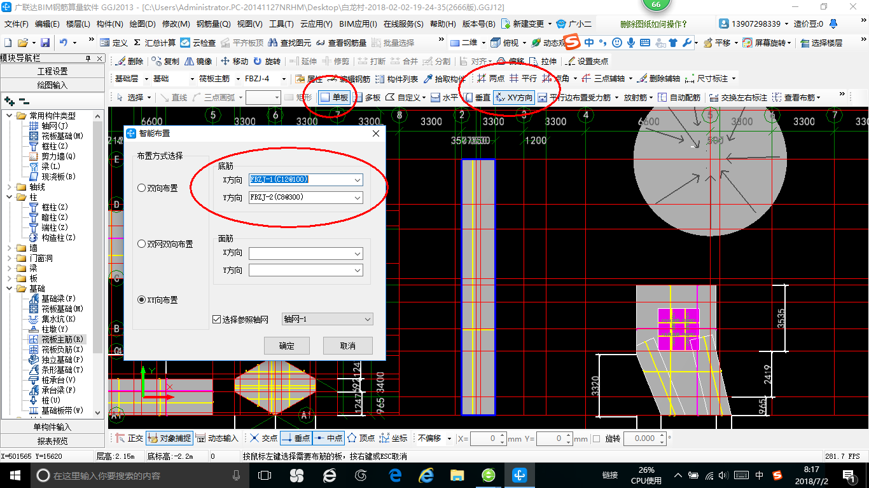
Task: Open 构件(N) menu
Action: pos(109,24)
